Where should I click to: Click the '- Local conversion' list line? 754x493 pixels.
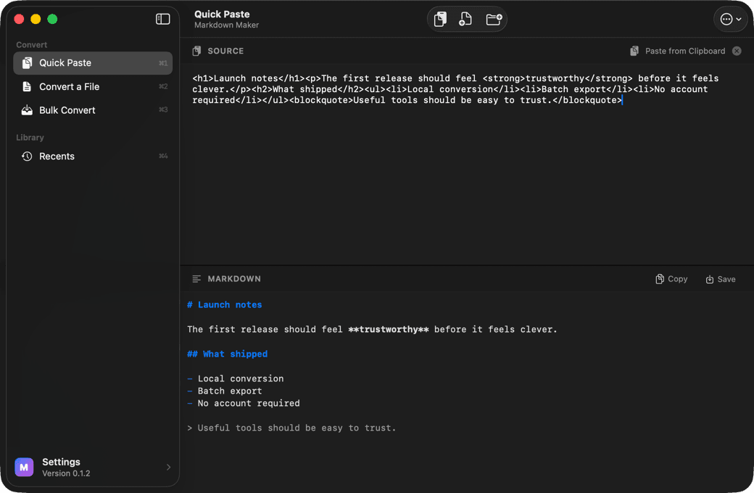point(236,378)
